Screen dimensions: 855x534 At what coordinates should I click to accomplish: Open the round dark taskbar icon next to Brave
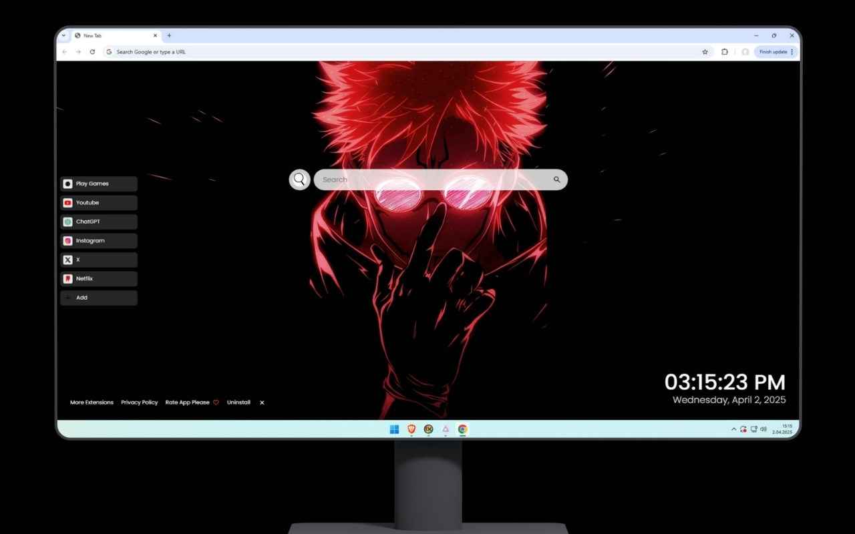click(x=428, y=429)
